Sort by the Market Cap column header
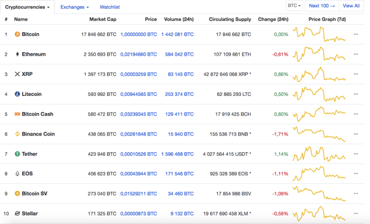This screenshot has width=370, height=224. click(103, 19)
